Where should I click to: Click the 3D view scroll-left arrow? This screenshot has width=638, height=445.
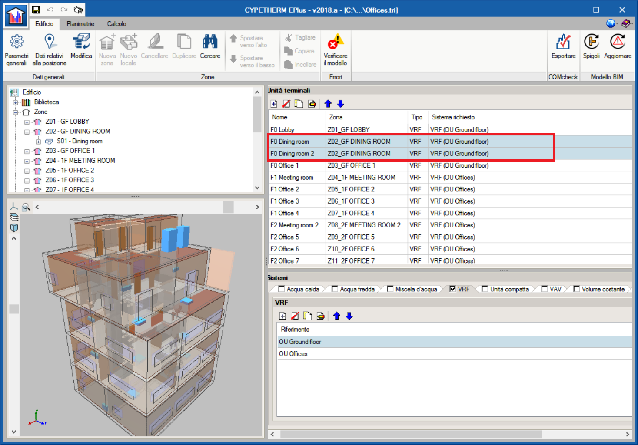point(37,207)
